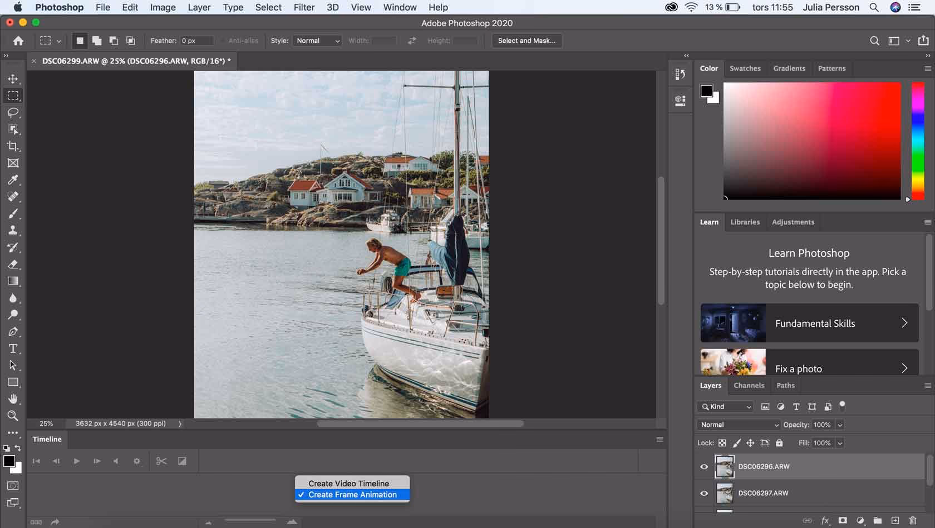The width and height of the screenshot is (935, 528).
Task: Open the Kind filter dropdown in Layers panel
Action: point(725,406)
